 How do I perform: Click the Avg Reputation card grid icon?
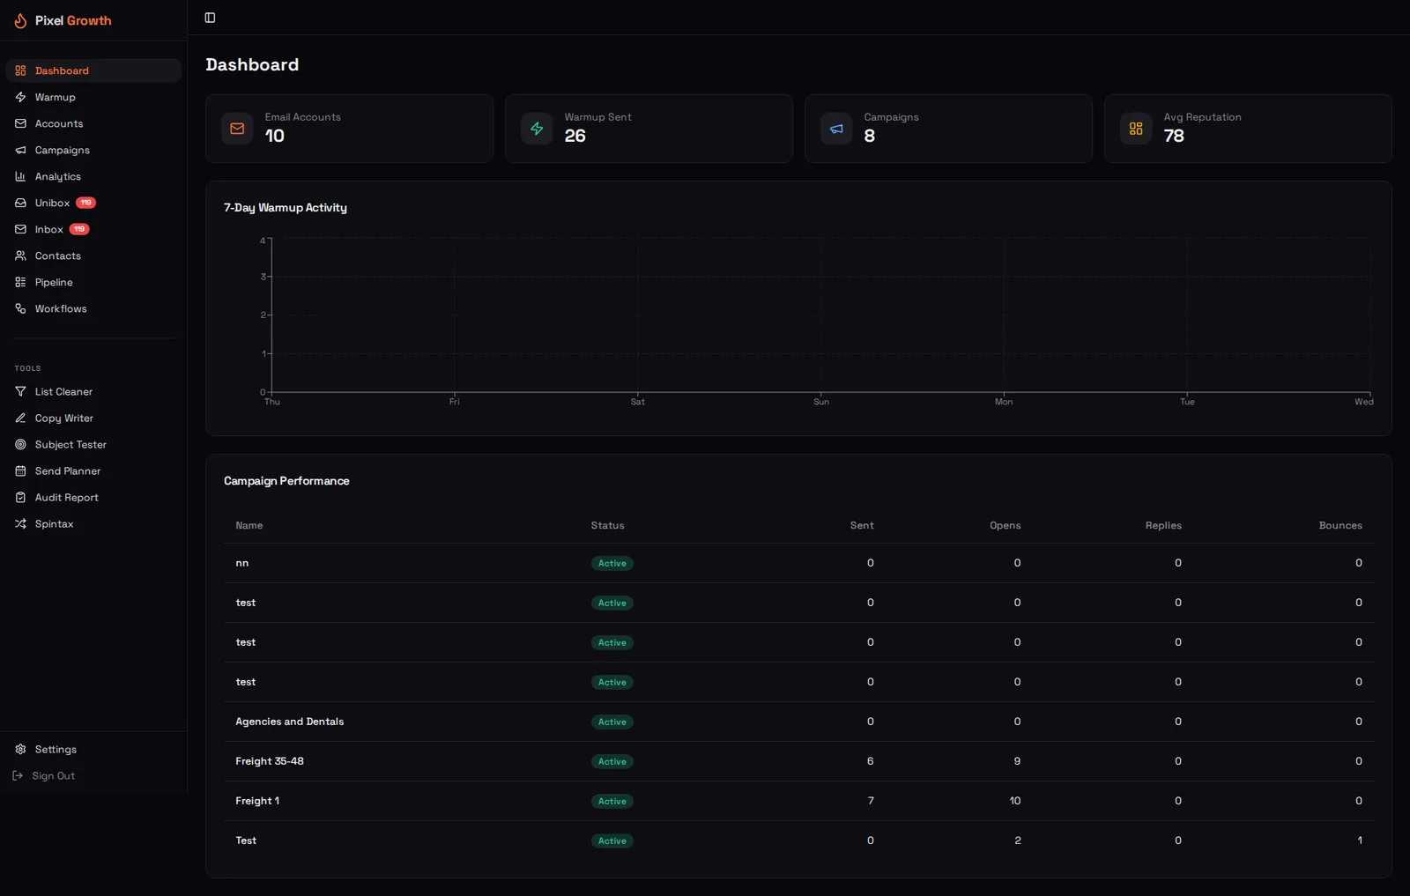coord(1136,129)
